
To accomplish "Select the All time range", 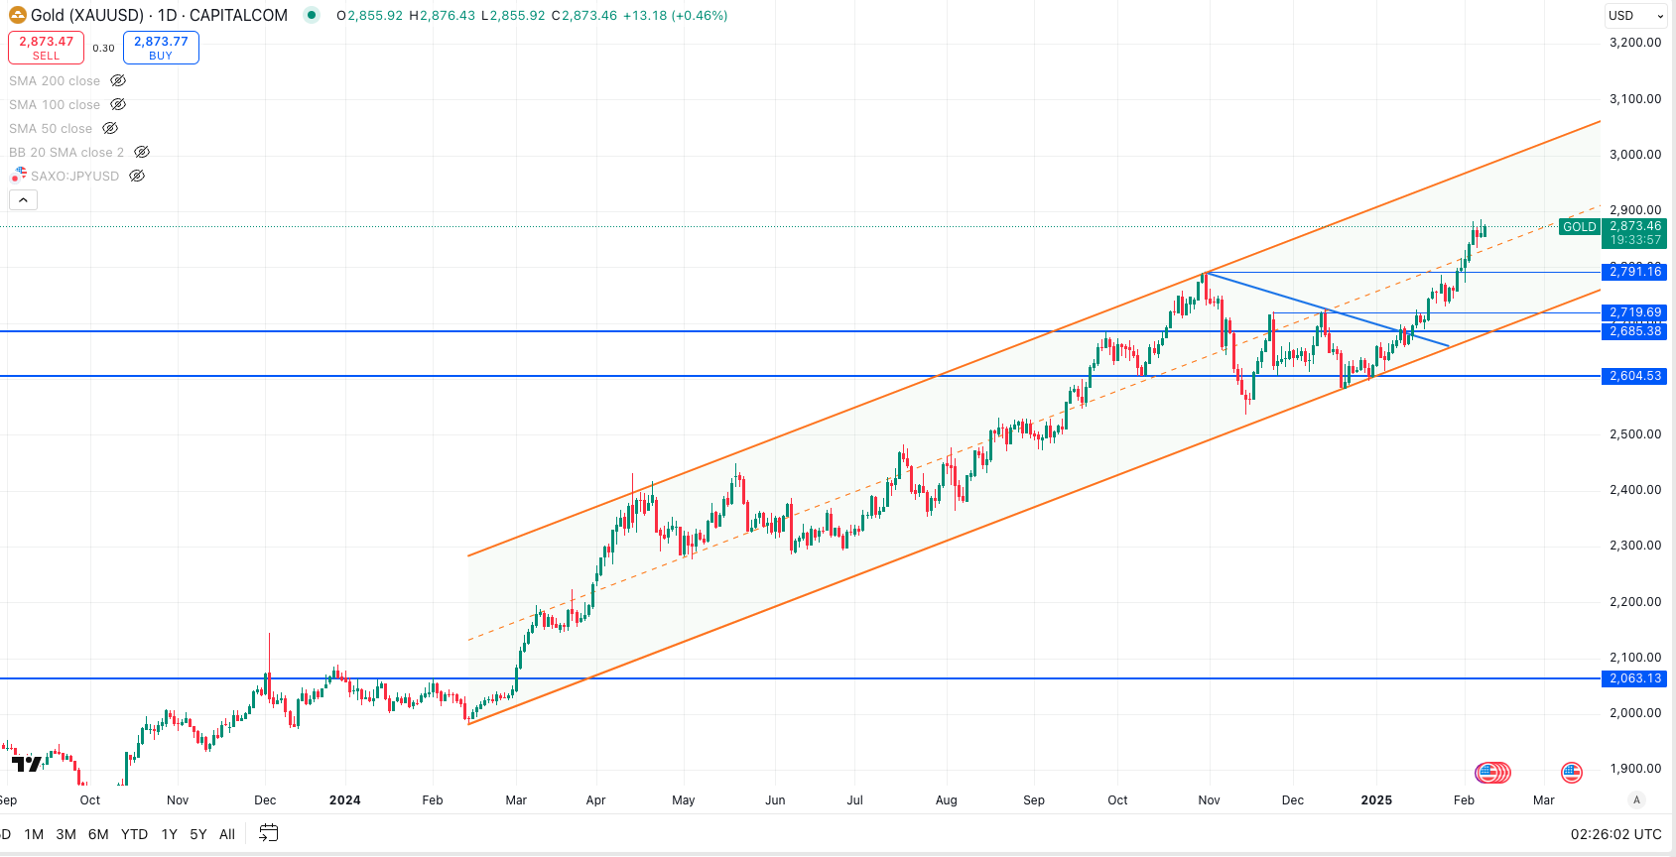I will (x=227, y=834).
